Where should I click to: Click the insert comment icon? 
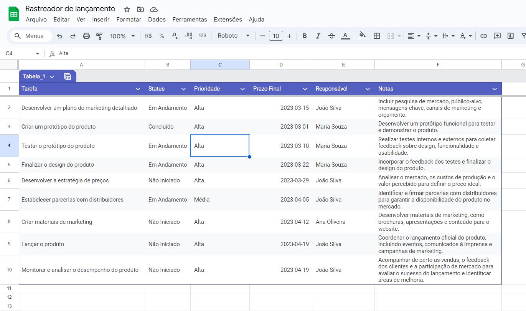coord(497,36)
